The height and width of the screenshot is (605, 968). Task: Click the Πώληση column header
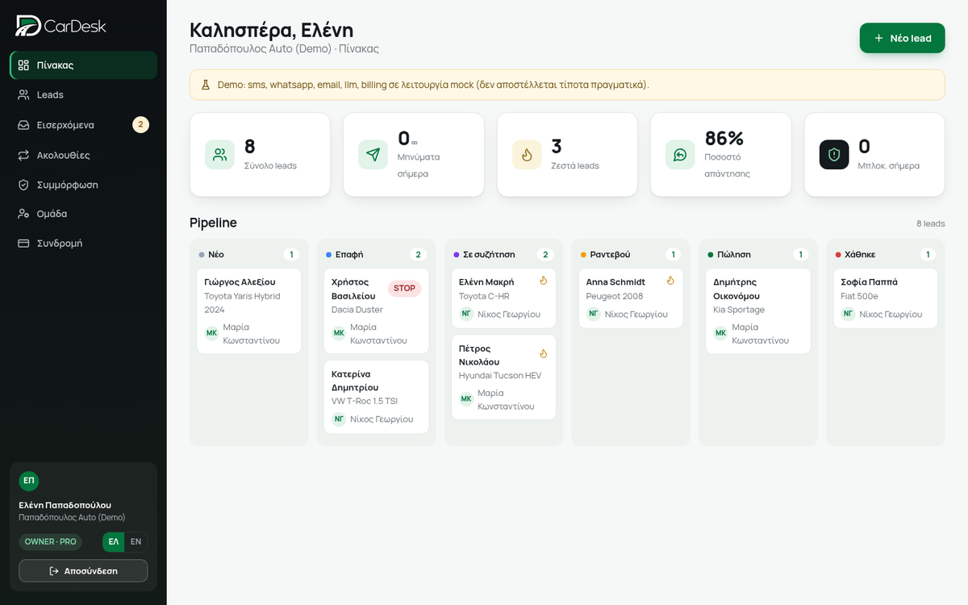point(758,254)
